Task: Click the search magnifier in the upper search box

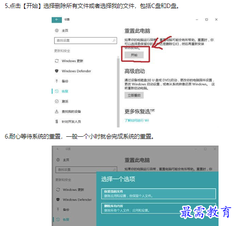Action: coord(114,40)
